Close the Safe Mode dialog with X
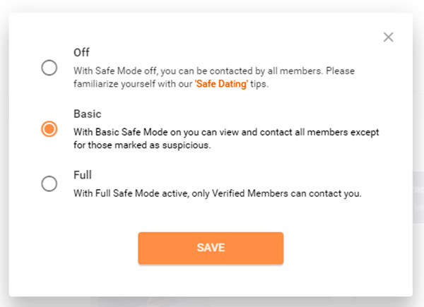The image size is (424, 307). pyautogui.click(x=388, y=37)
